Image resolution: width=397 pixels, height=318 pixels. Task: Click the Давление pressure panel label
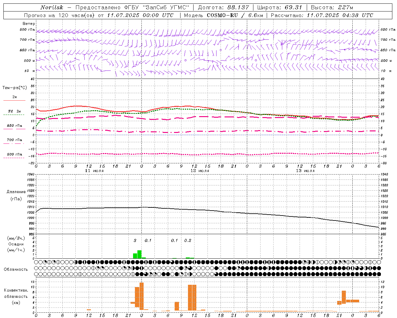(16, 192)
